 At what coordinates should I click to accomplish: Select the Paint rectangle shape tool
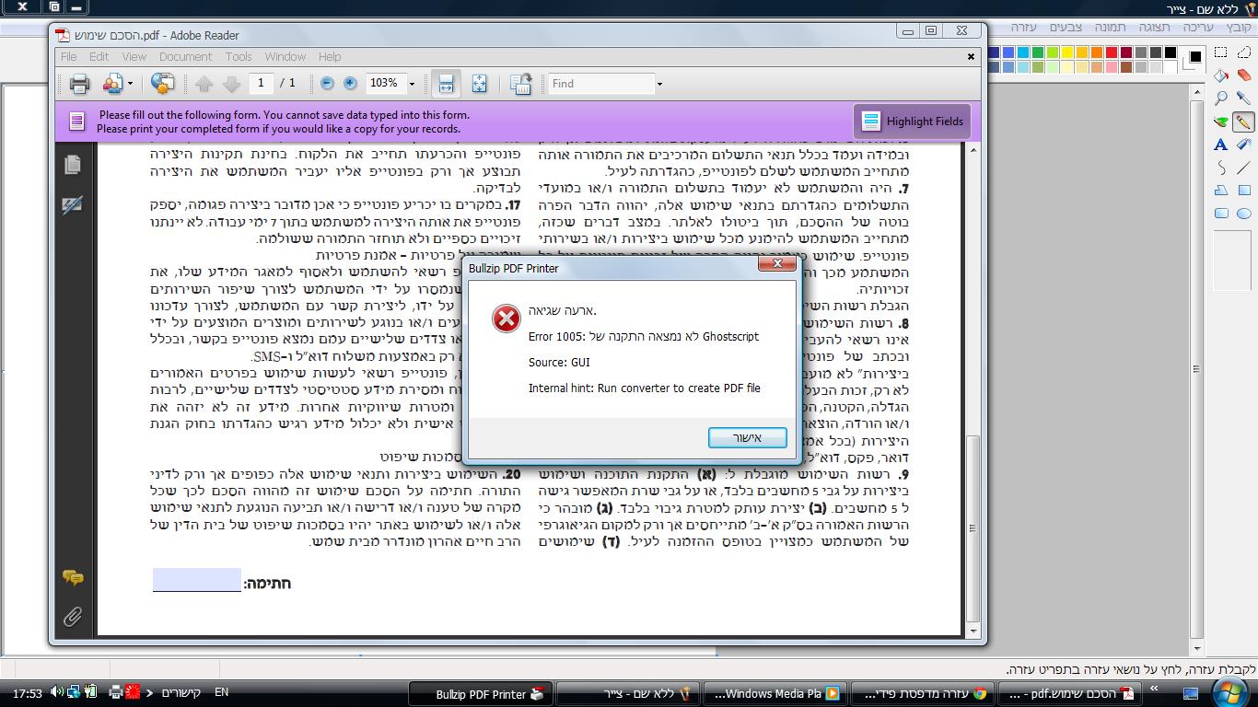click(1243, 191)
